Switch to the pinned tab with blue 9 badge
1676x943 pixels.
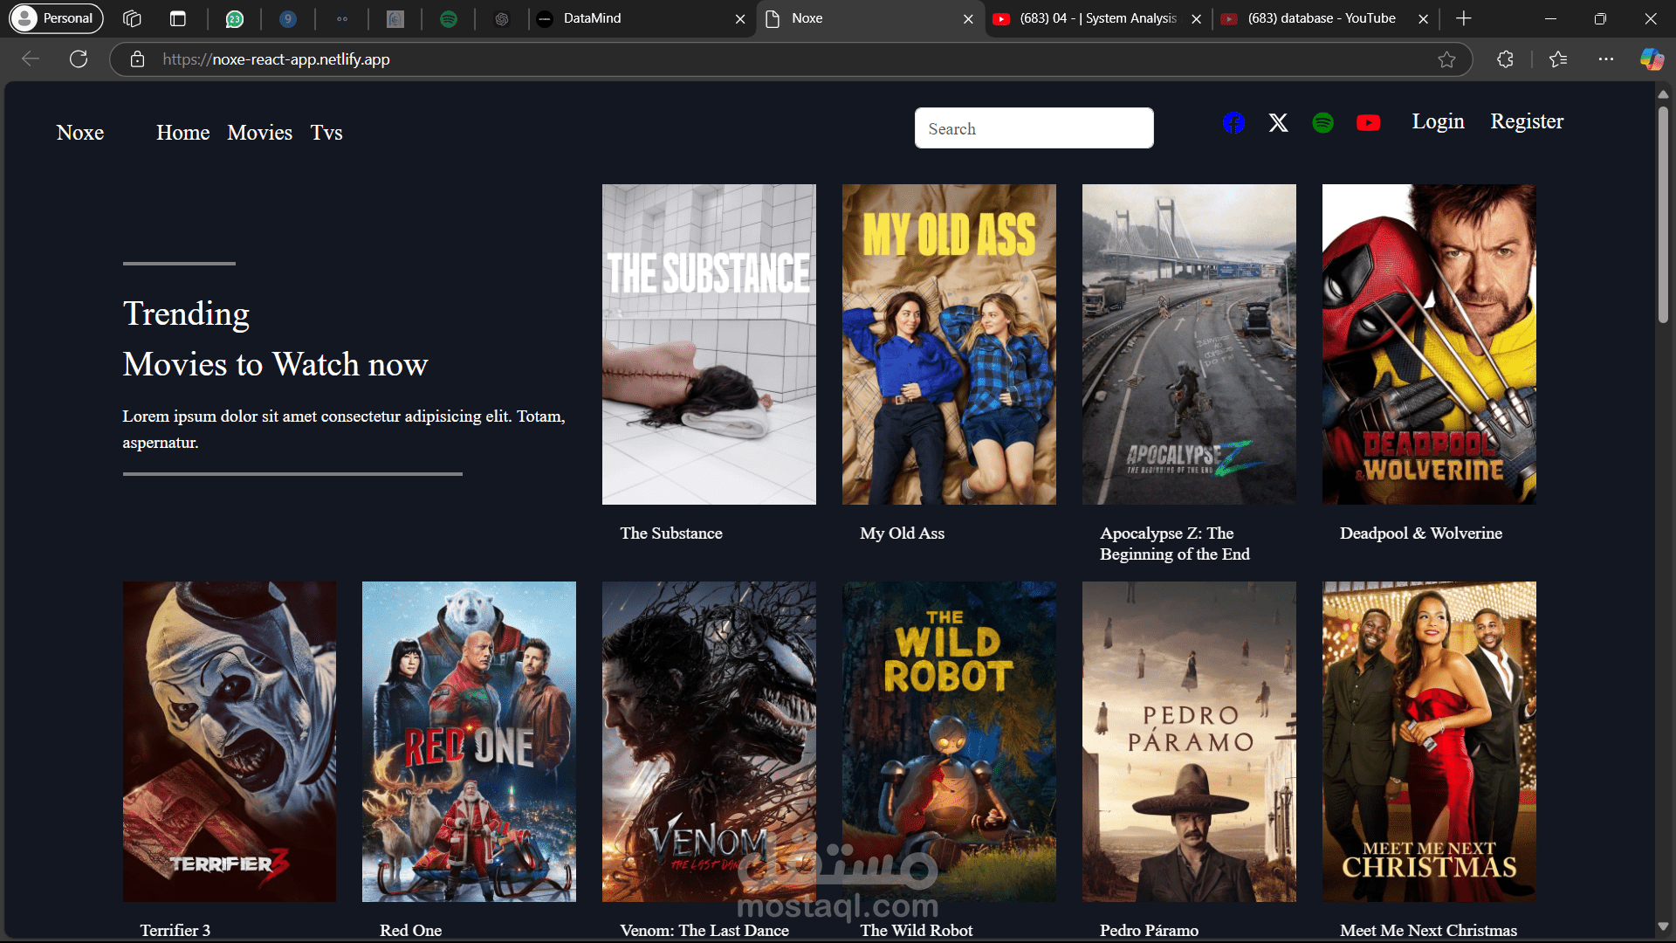tap(288, 18)
